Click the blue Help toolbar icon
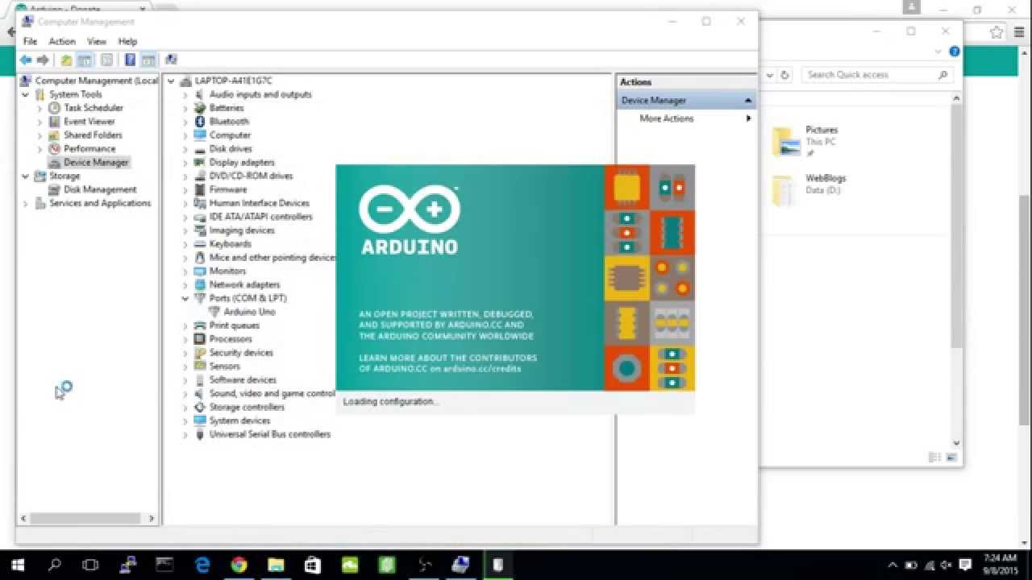 [130, 60]
